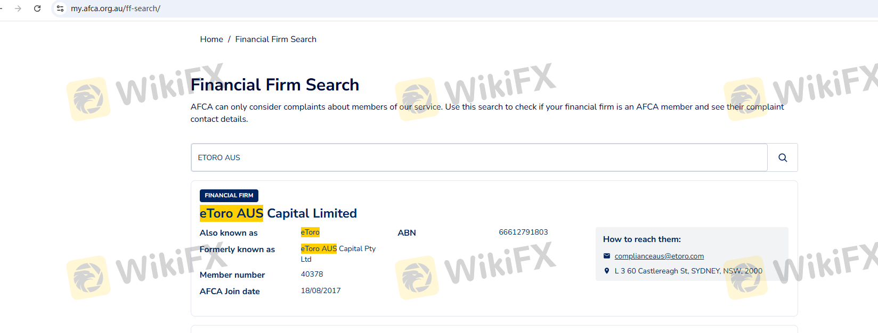Image resolution: width=878 pixels, height=333 pixels.
Task: Open eToro AUS Capital Limited heading
Action: pos(278,213)
